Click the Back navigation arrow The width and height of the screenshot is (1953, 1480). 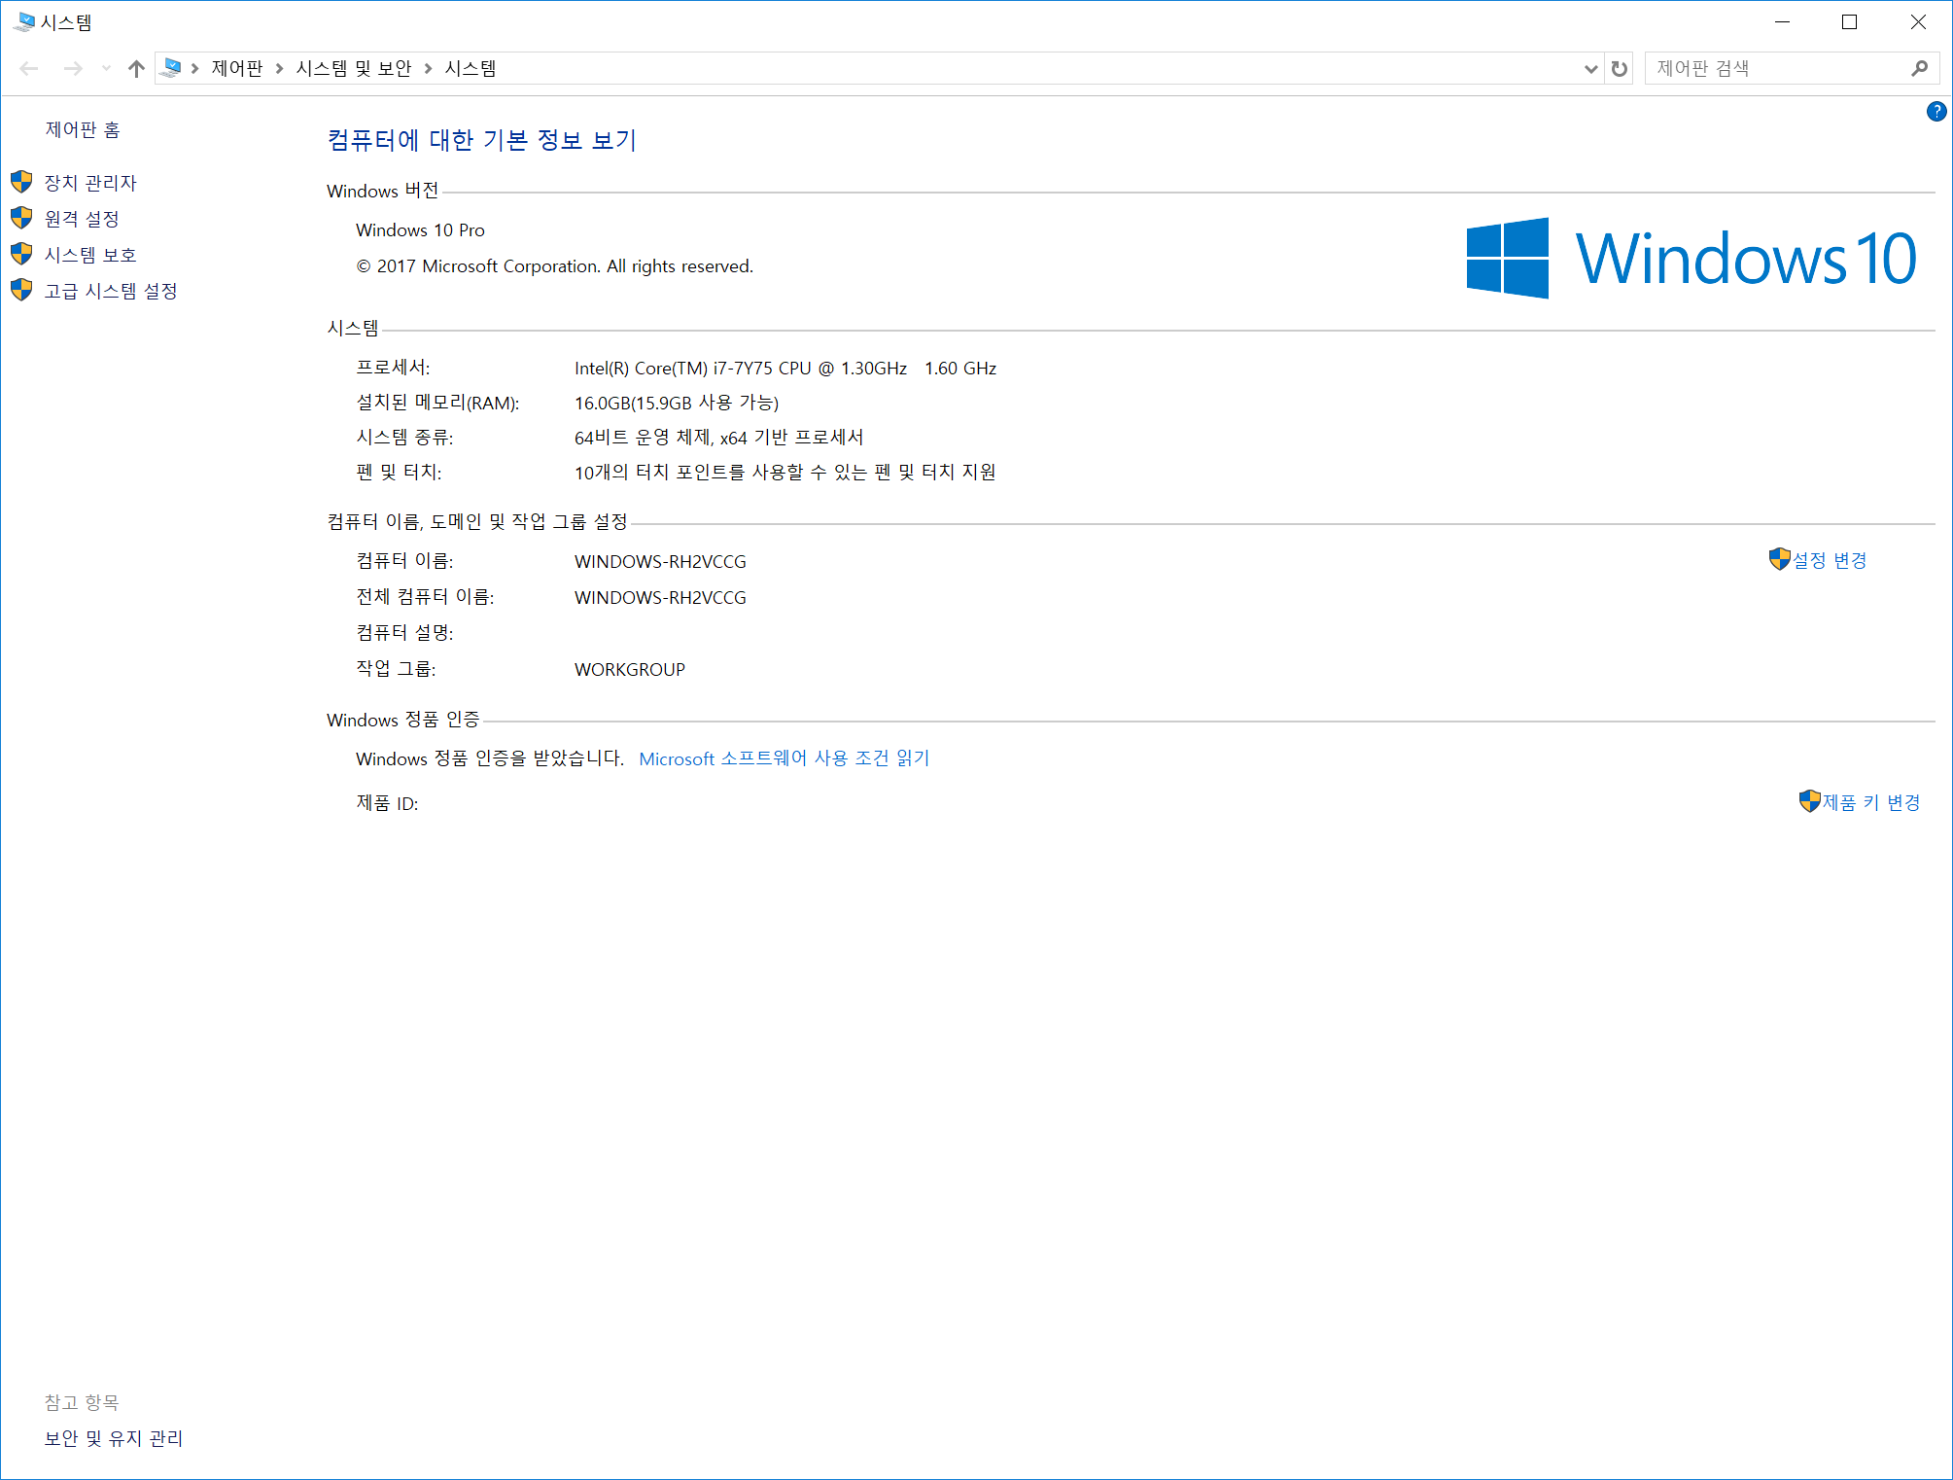click(29, 68)
